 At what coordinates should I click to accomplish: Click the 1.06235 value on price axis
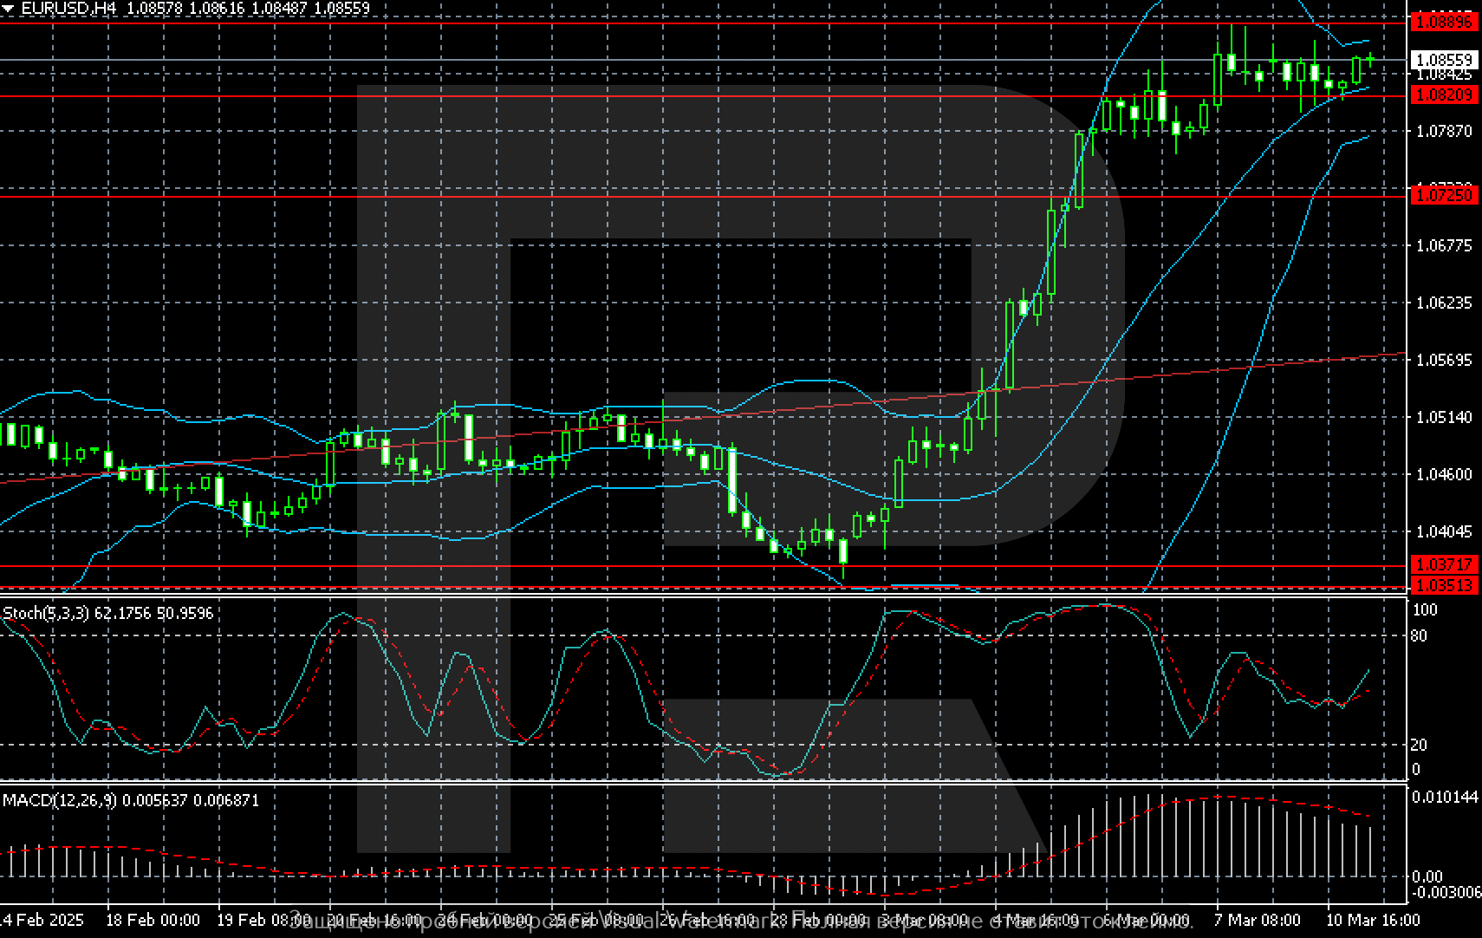coord(1443,303)
